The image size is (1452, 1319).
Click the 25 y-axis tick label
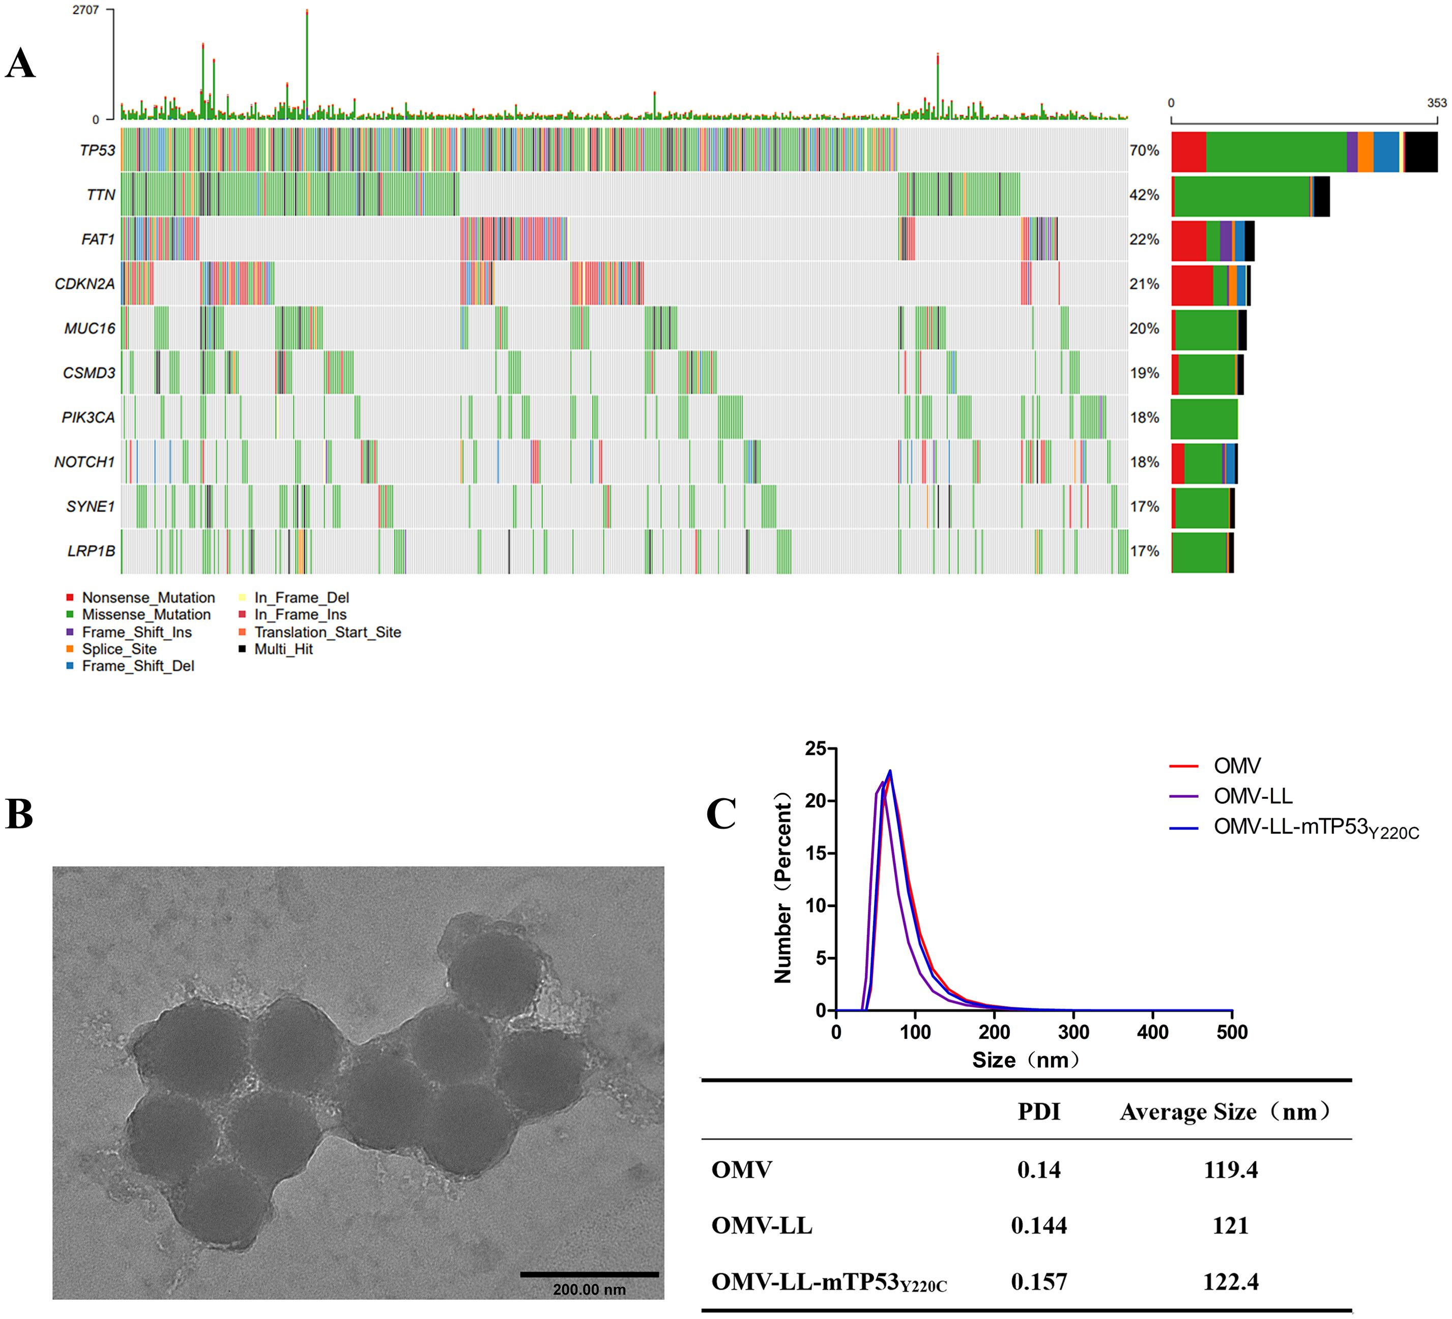(x=816, y=749)
